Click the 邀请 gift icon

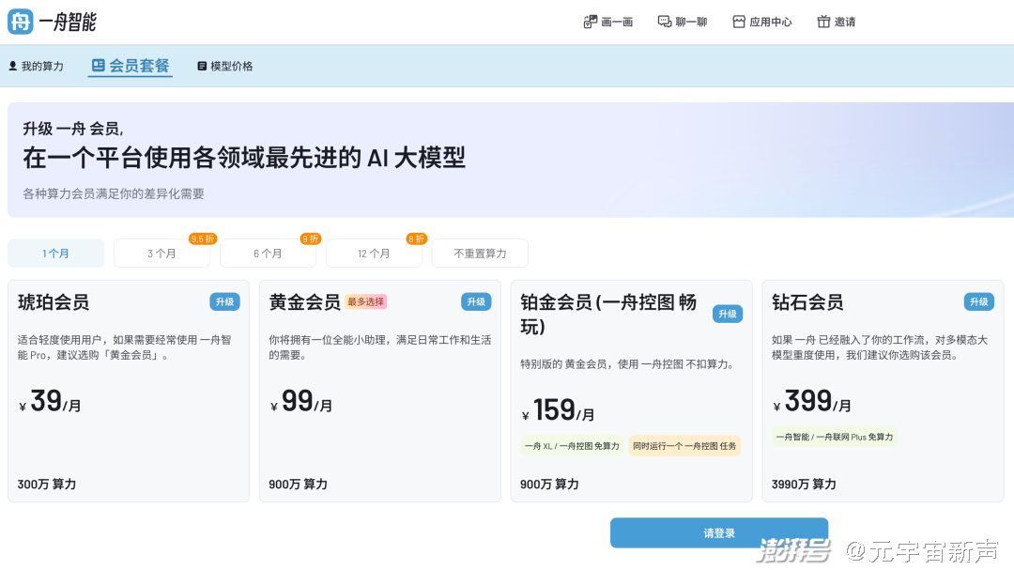pos(823,22)
